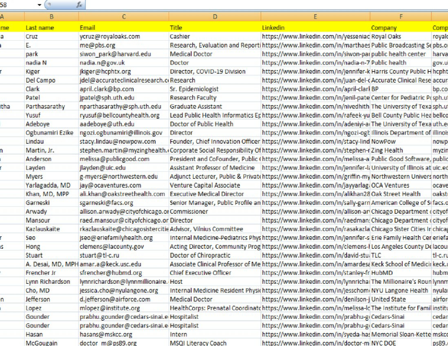This screenshot has height=346, width=448.
Task: Select the 'Commissioner' title cell
Action: [215, 211]
